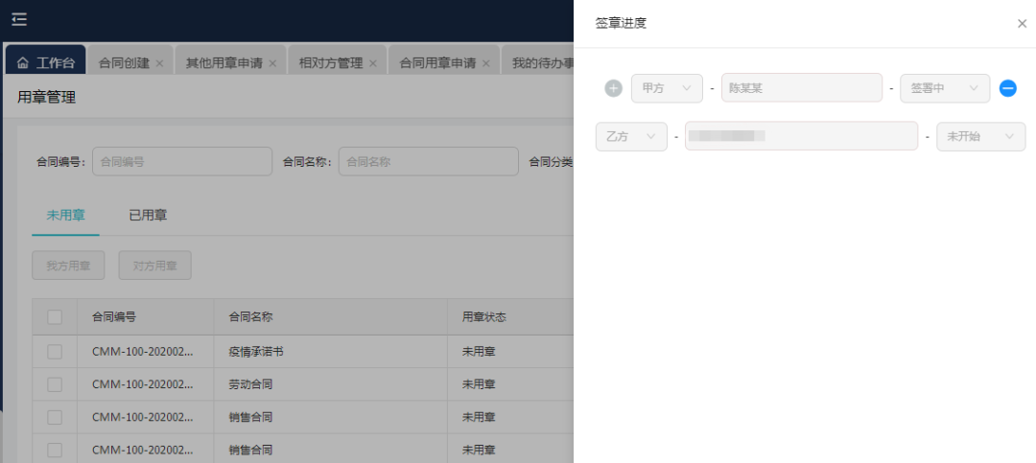
Task: Click the gray plus add-row icon
Action: (x=614, y=88)
